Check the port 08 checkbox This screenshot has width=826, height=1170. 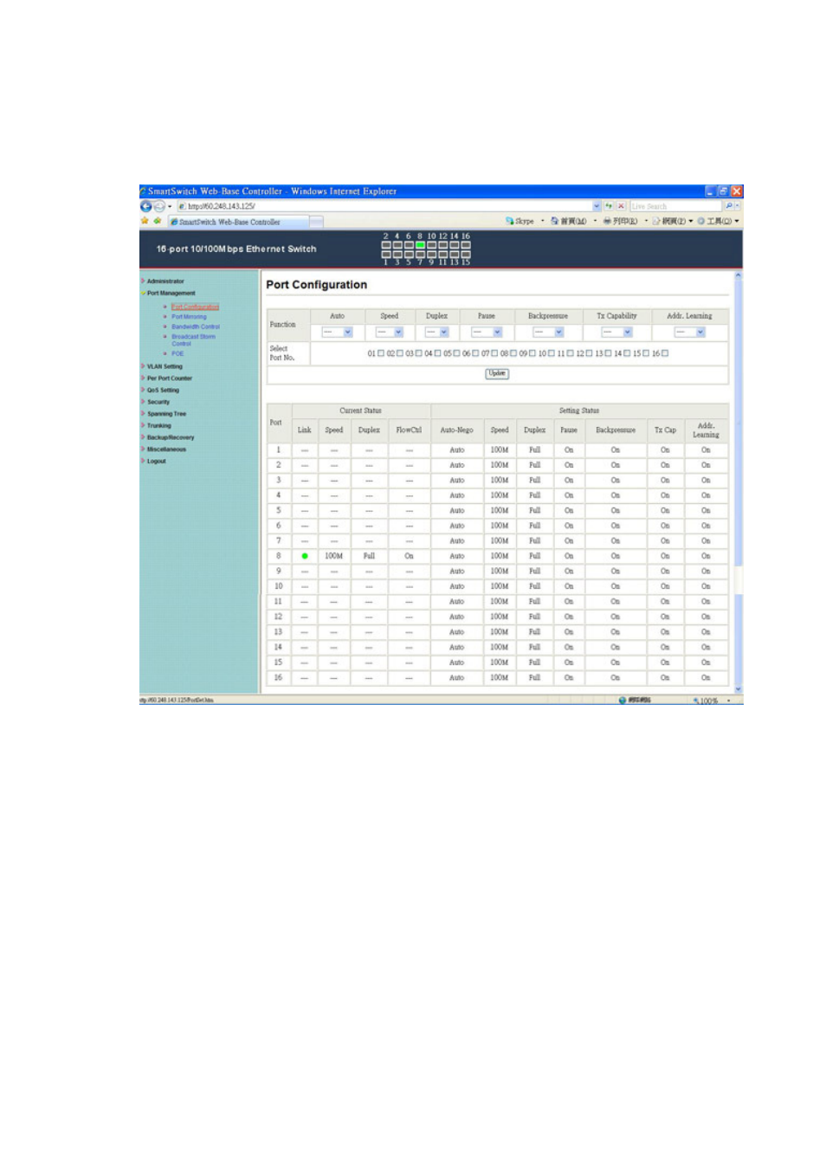(513, 353)
